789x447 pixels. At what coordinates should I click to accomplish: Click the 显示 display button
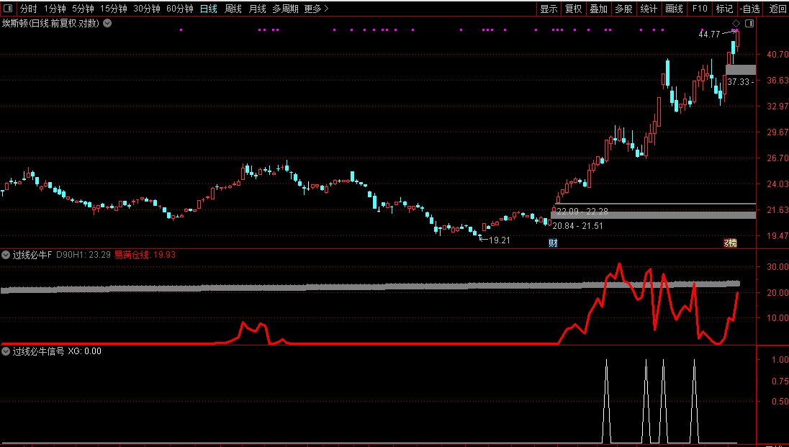pos(549,9)
